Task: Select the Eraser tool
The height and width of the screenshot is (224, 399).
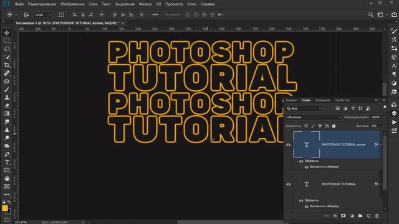Action: pyautogui.click(x=7, y=106)
